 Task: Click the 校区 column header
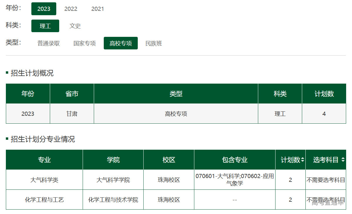(x=169, y=160)
